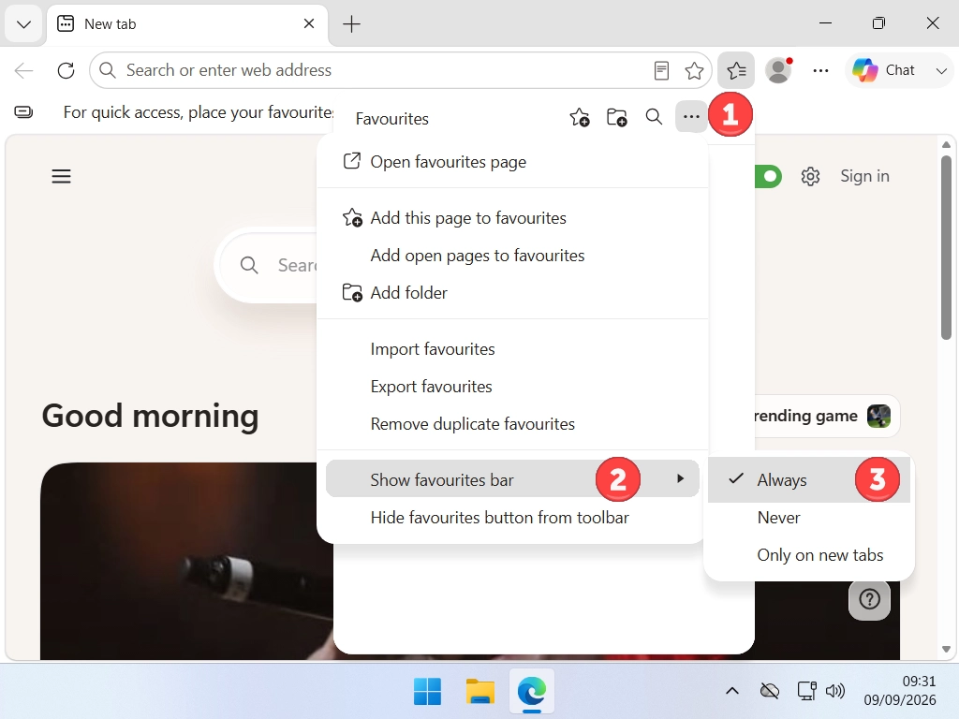The image size is (959, 719).
Task: Click the volume speaker icon
Action: [x=834, y=692]
